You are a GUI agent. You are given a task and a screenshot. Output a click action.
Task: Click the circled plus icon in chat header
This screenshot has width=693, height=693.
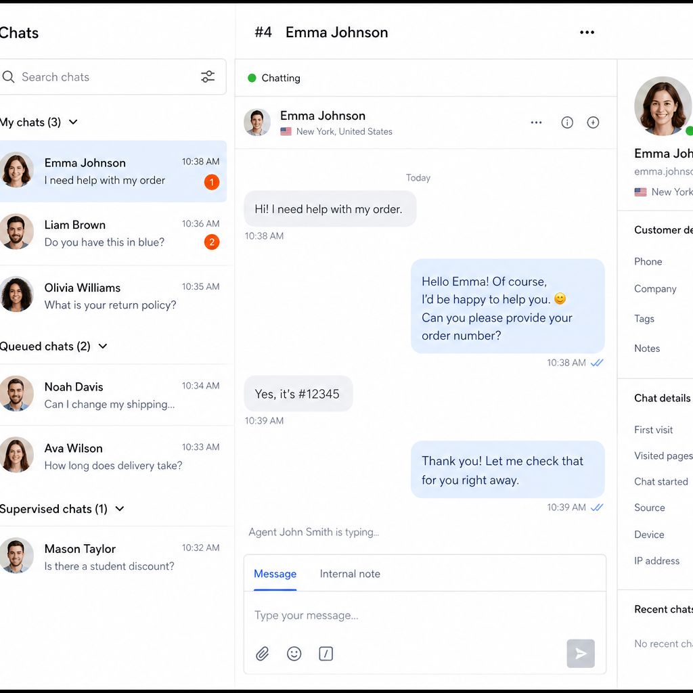(593, 122)
